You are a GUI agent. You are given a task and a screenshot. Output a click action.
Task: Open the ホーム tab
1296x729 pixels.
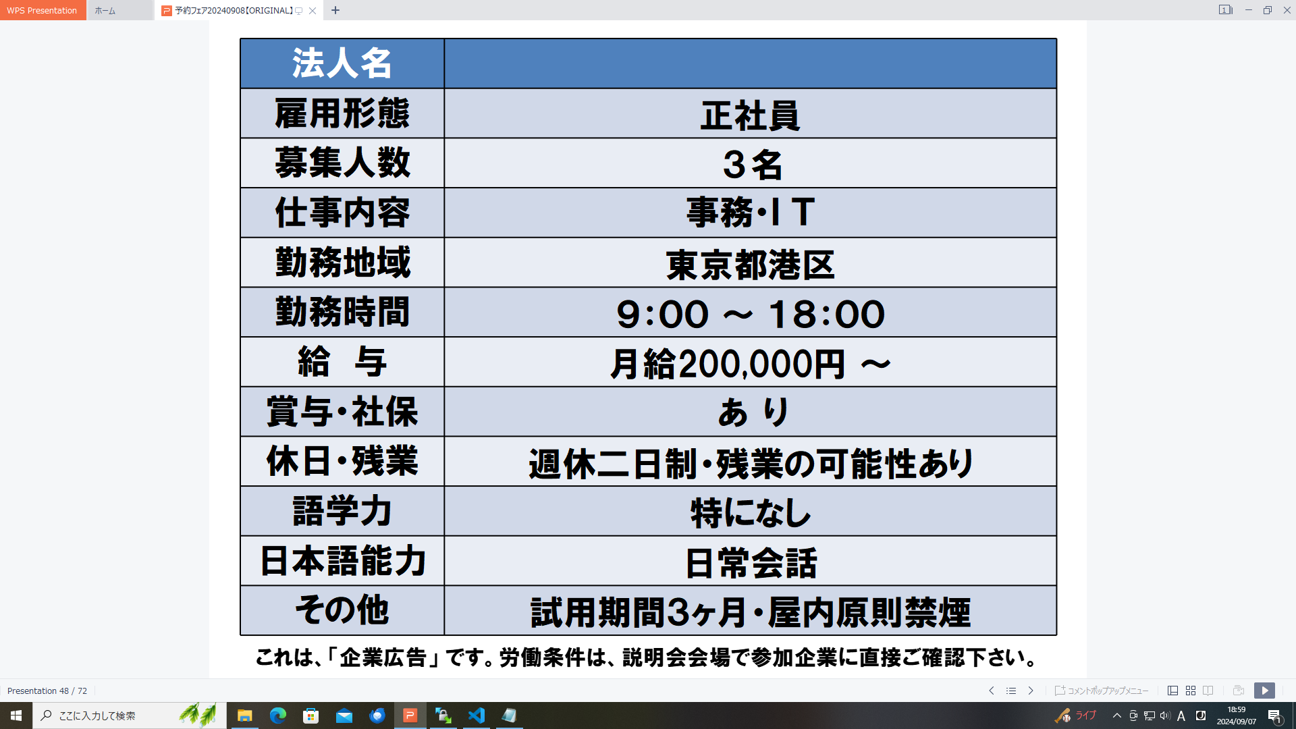(119, 10)
